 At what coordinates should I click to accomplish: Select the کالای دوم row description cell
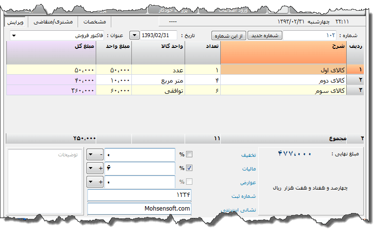tap(283, 80)
